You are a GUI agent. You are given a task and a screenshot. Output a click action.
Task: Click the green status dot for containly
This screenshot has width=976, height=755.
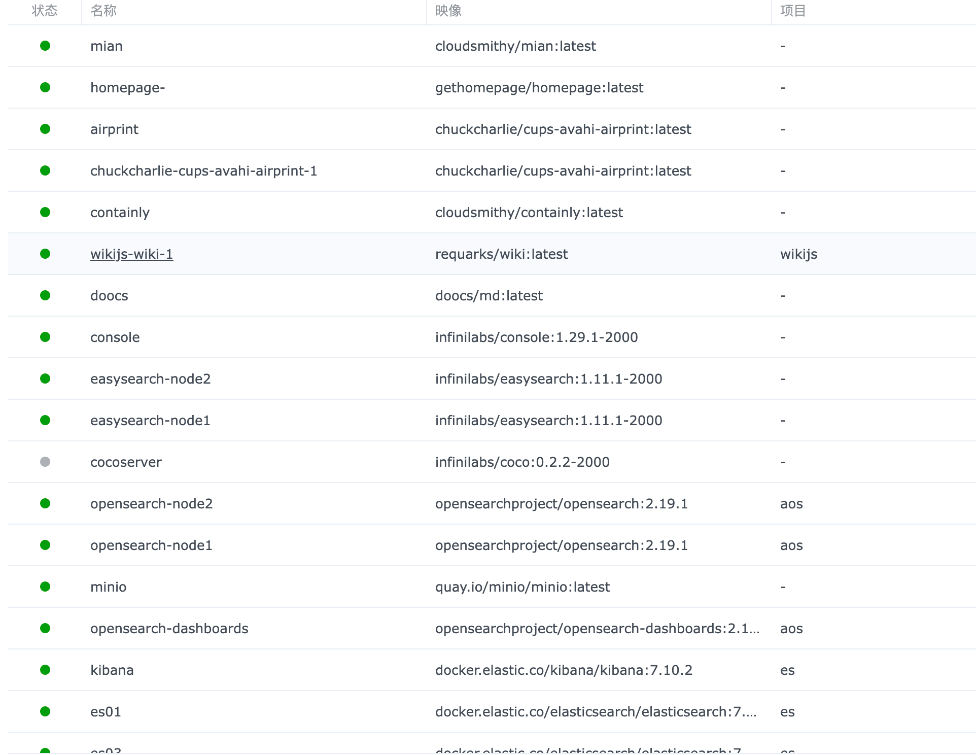point(45,212)
